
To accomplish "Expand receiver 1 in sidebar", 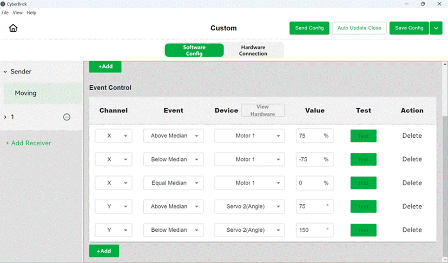I will [x=5, y=117].
